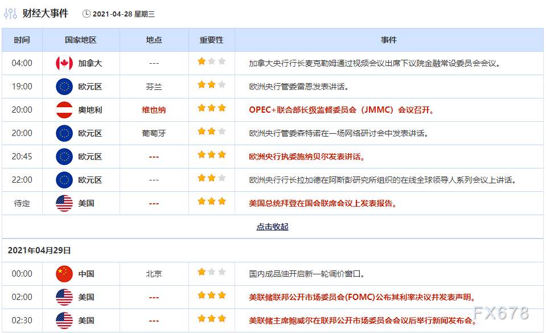Click the one-star rating in the 中国 row
The width and height of the screenshot is (546, 333).
pyautogui.click(x=212, y=272)
